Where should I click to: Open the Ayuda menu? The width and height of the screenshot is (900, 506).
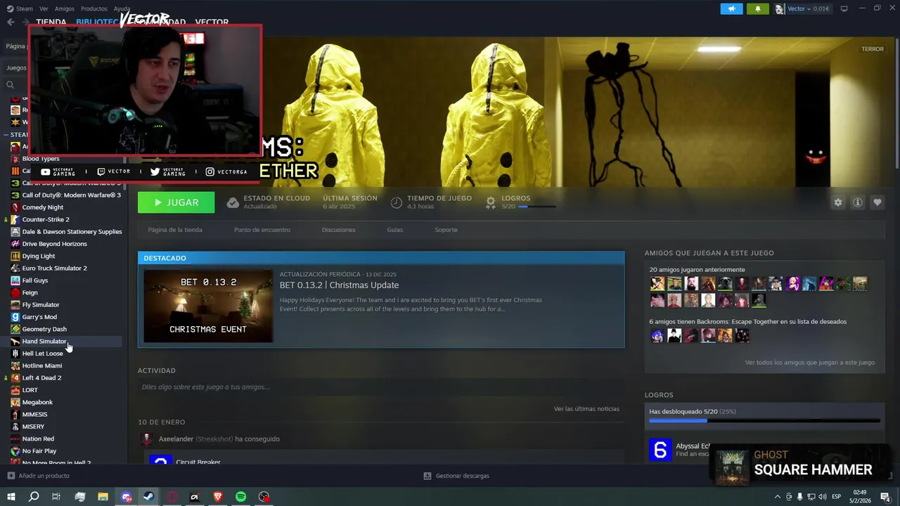[x=122, y=8]
